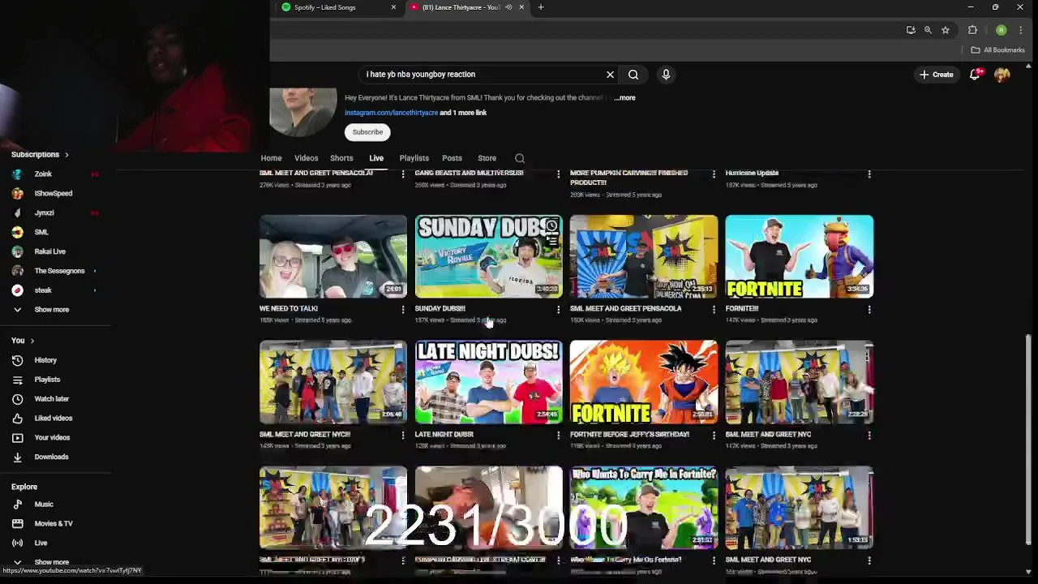This screenshot has height=584, width=1038.
Task: Switch to the Shorts tab
Action: coord(341,158)
